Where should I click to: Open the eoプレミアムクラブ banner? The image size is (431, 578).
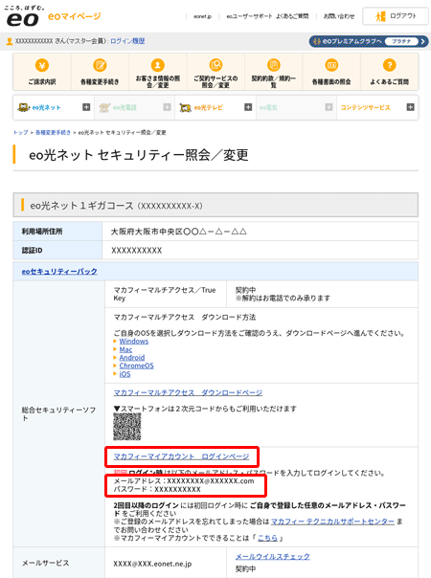coord(369,41)
